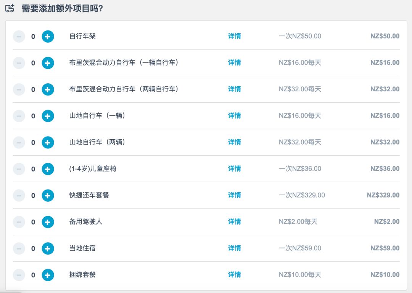Click 详情 beside 捆绑套餐
Viewport: 412px width, 293px height.
[x=234, y=275]
